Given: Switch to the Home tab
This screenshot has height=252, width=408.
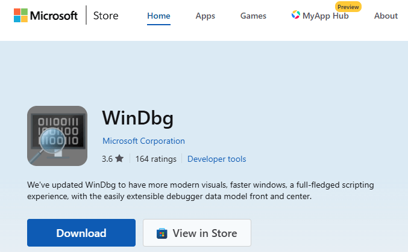Looking at the screenshot, I should [x=158, y=16].
